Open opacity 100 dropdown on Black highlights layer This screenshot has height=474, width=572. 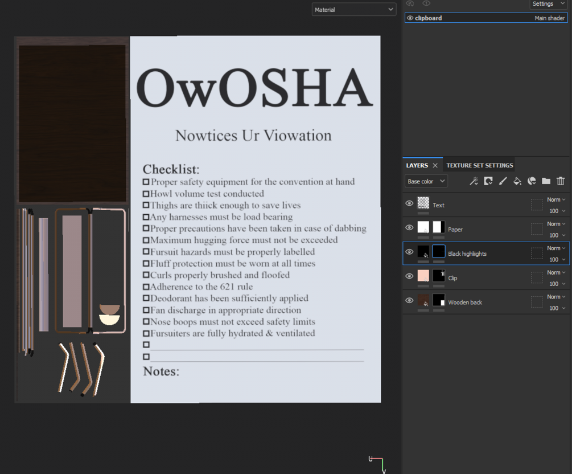[x=557, y=259]
